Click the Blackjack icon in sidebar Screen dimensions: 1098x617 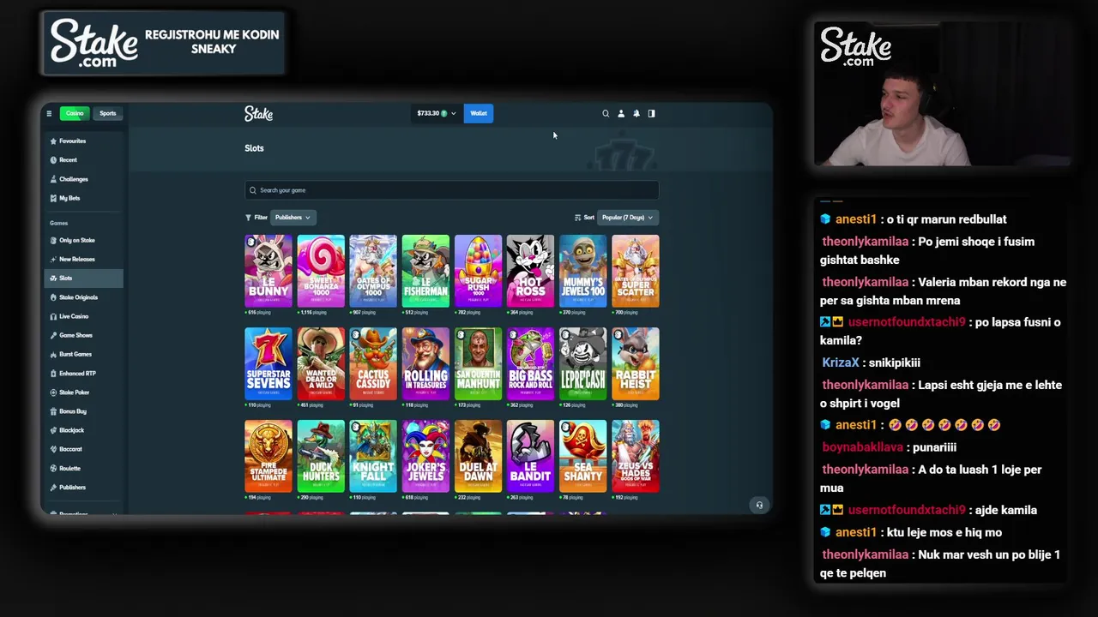pos(53,430)
